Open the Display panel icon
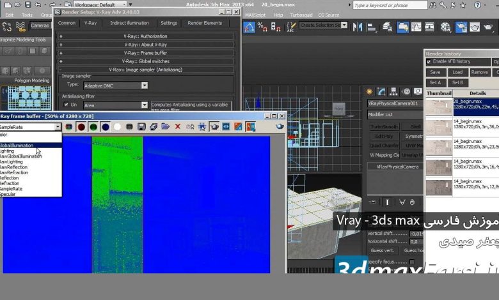This screenshot has width=499, height=300. point(418,92)
